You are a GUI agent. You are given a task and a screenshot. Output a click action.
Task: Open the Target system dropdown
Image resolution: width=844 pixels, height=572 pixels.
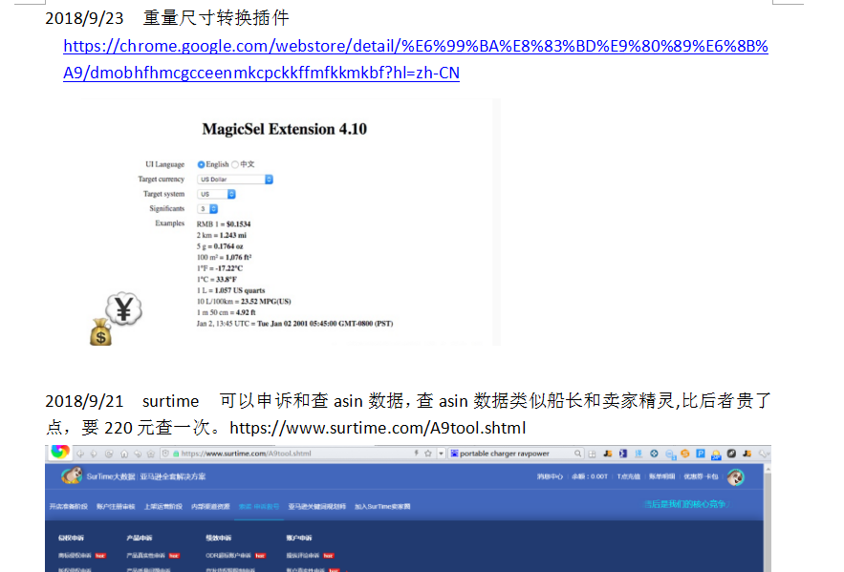pos(216,194)
